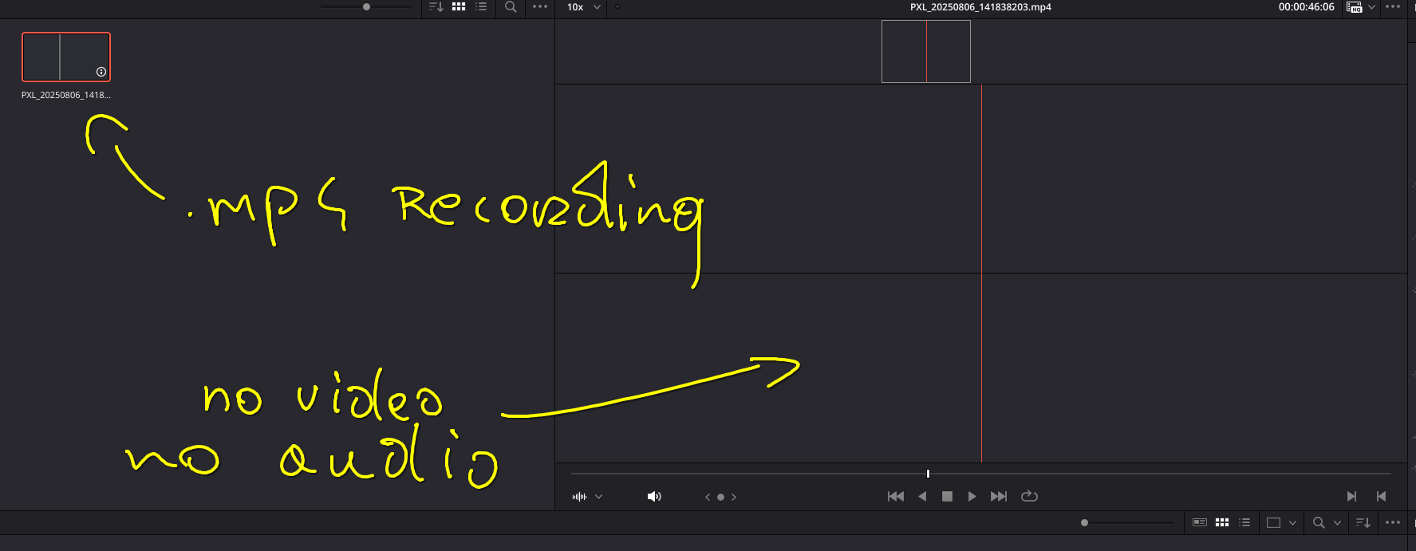Click the info badge on clip thumbnail
The width and height of the screenshot is (1416, 551).
(101, 72)
